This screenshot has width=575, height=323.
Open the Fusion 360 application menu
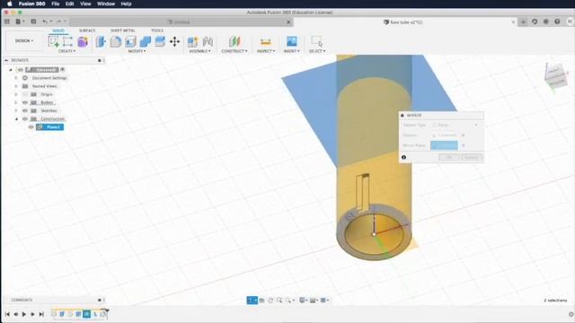32,4
